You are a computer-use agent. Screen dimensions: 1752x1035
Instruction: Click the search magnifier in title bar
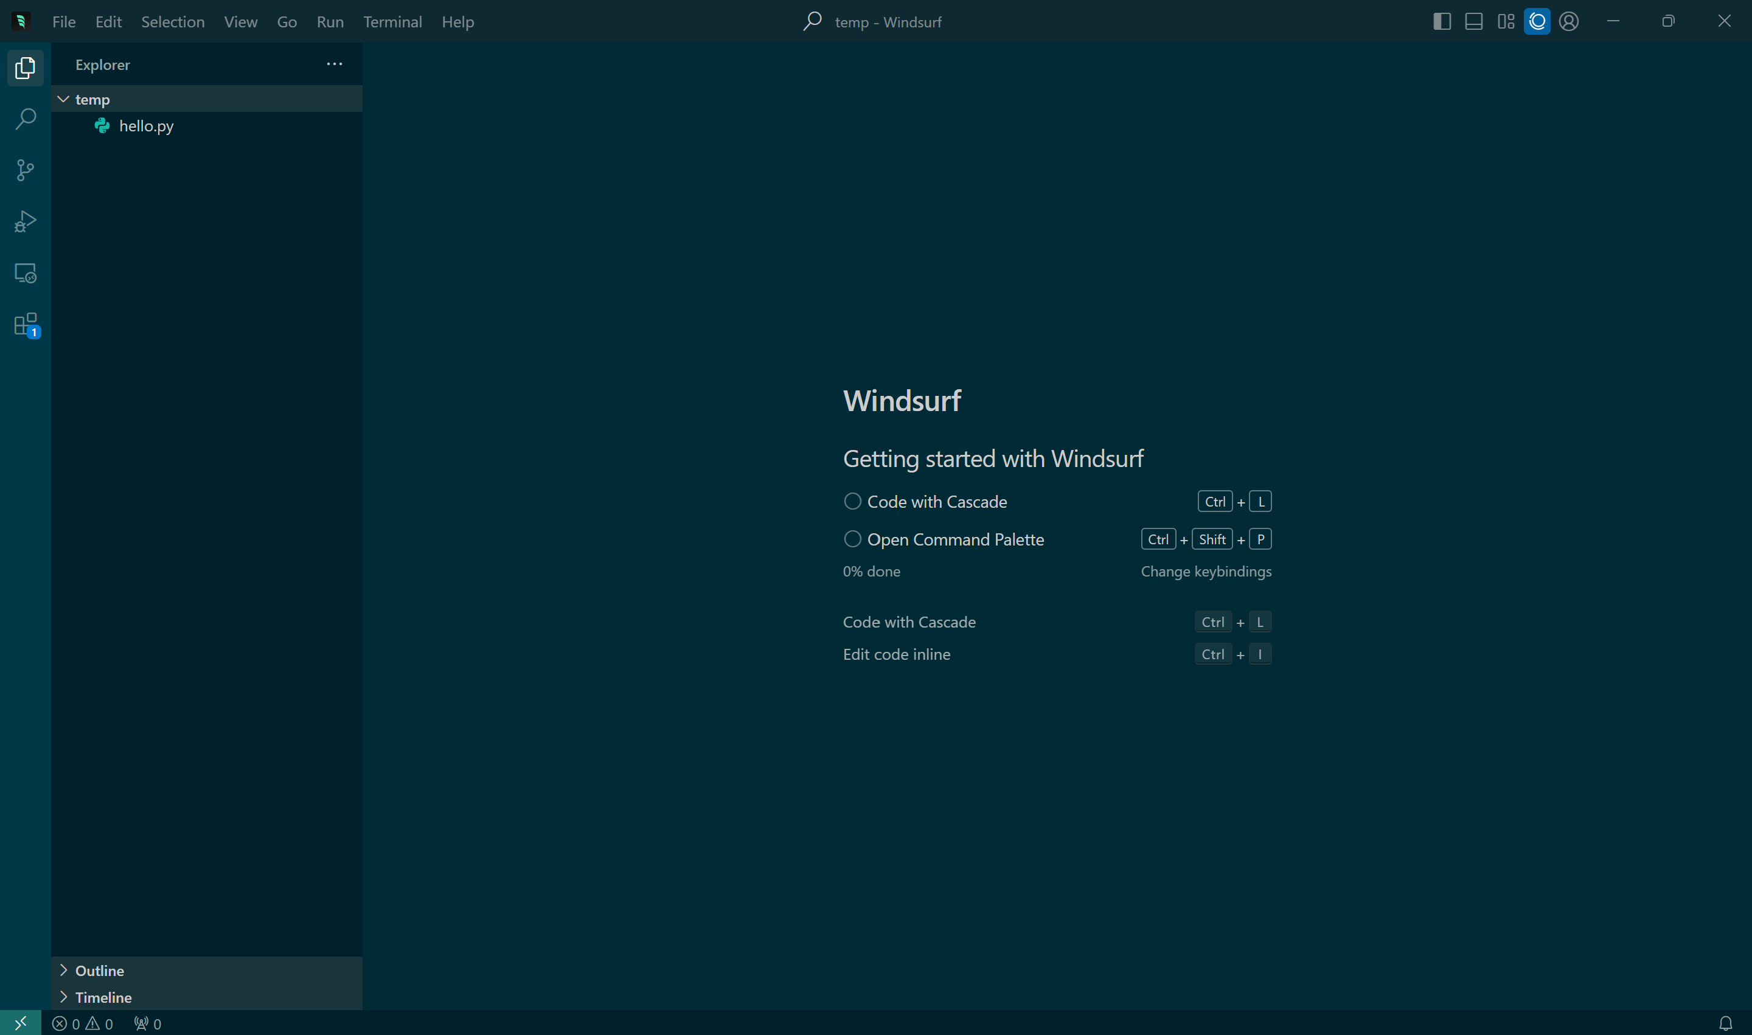[x=812, y=22]
